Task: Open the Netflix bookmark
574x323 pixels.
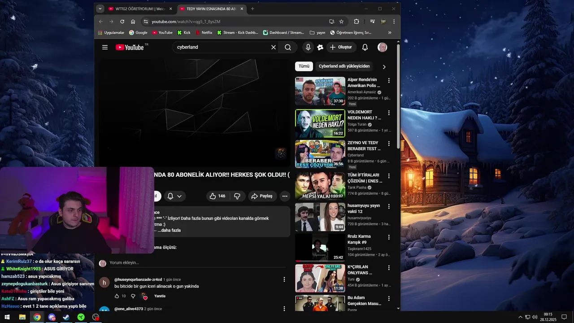Action: click(204, 32)
